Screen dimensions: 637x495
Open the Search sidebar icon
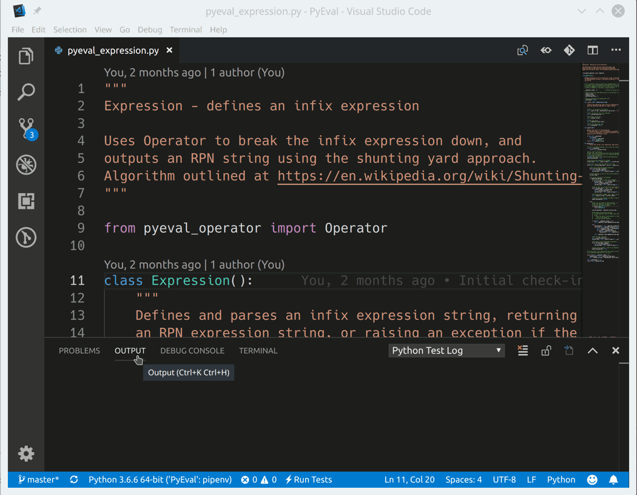(x=25, y=91)
